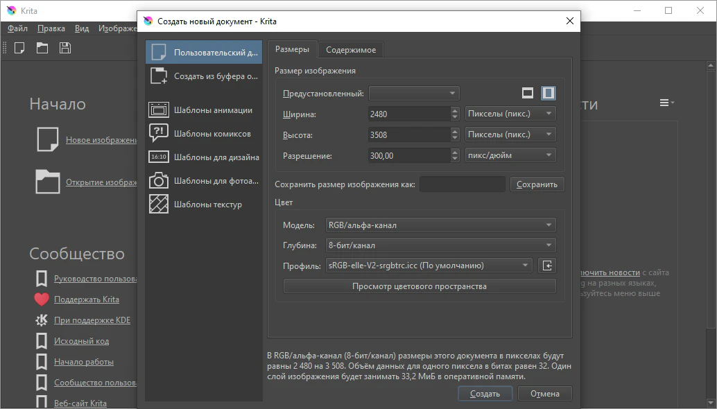This screenshot has height=409, width=717.
Task: Select the comic templates icon
Action: coord(159,133)
